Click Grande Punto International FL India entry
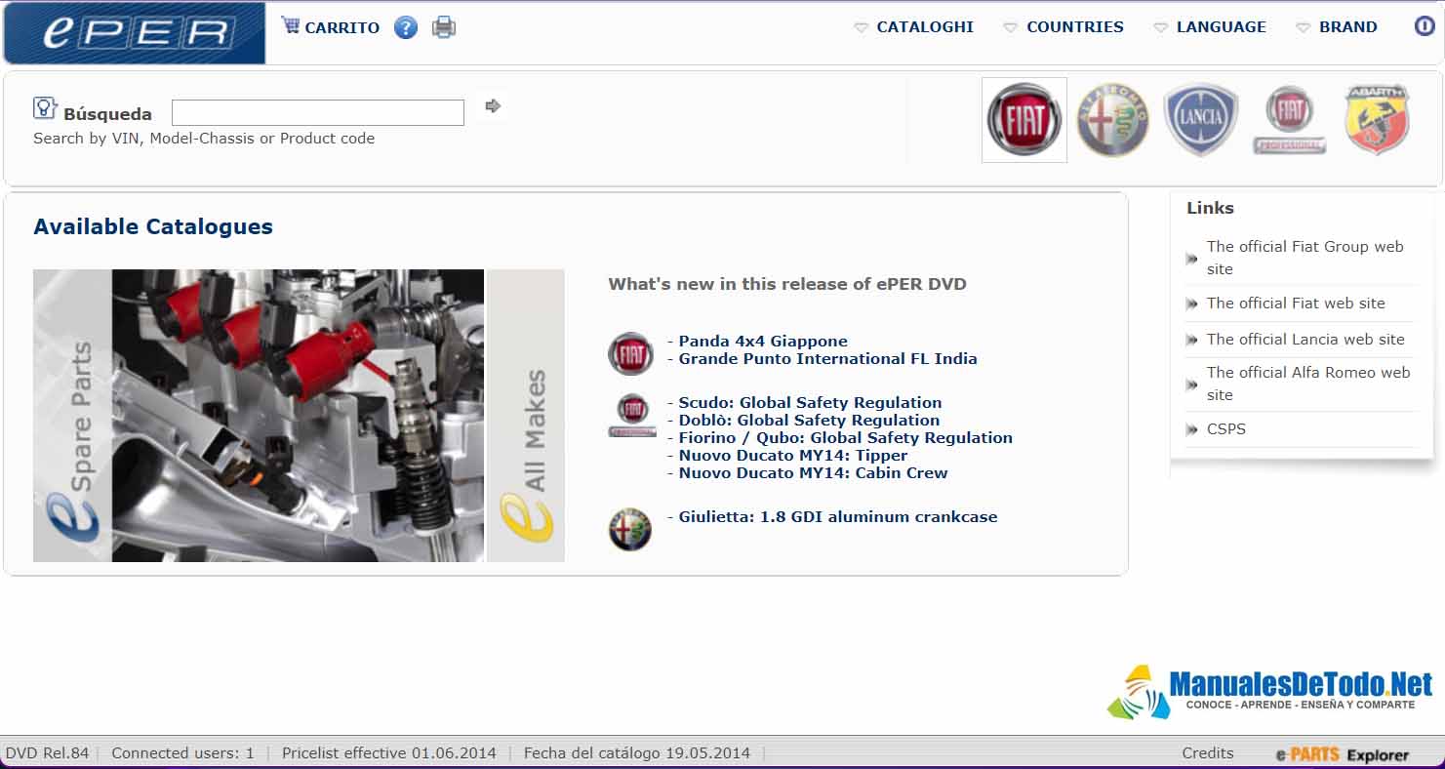Viewport: 1445px width, 769px height. [x=827, y=359]
